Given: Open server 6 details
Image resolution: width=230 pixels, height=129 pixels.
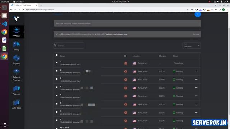Looking at the screenshot, I should coord(61,103).
